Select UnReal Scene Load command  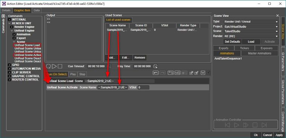pos(27,45)
